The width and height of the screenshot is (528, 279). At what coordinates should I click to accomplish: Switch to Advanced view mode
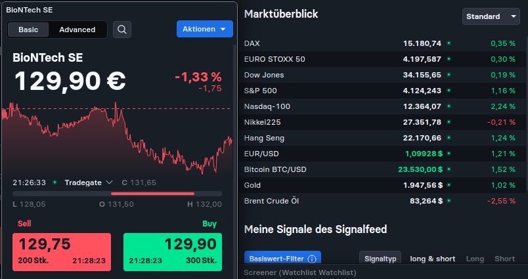(77, 30)
